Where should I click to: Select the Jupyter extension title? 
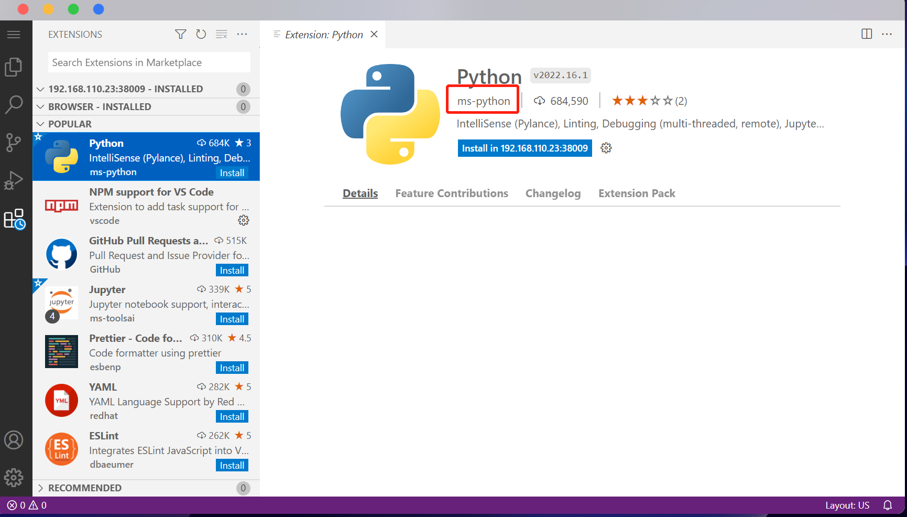tap(107, 290)
